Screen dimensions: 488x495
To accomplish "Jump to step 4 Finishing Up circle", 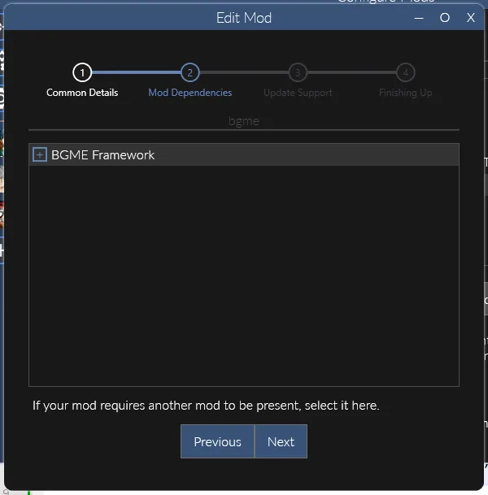I will pos(406,72).
